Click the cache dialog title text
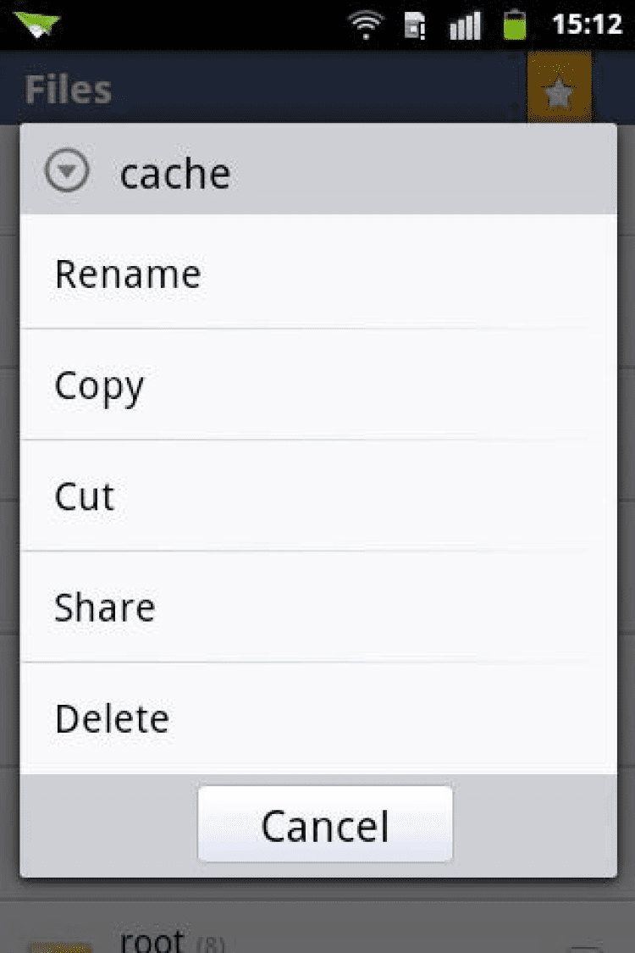This screenshot has width=635, height=953. (x=175, y=174)
